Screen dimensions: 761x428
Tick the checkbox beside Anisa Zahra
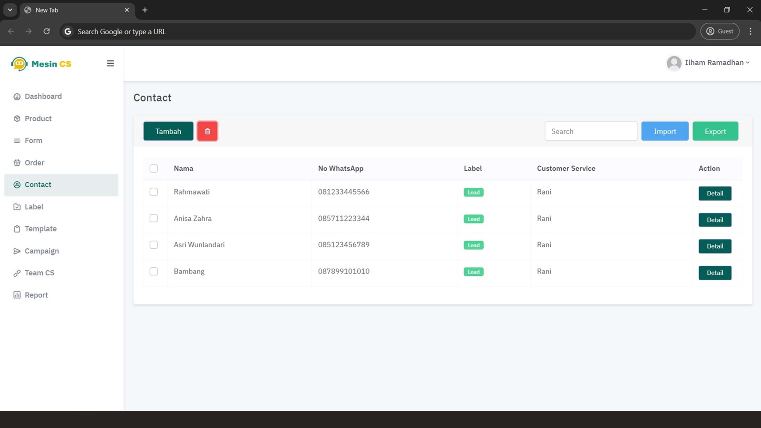tap(154, 218)
